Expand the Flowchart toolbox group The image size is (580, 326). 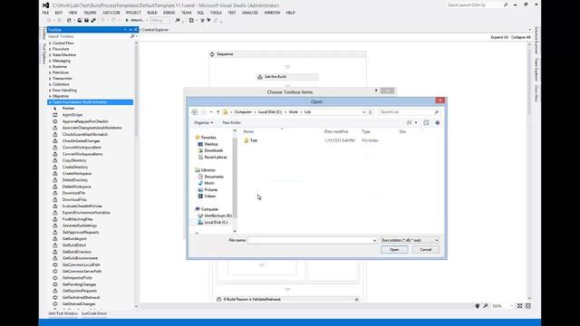coord(50,49)
